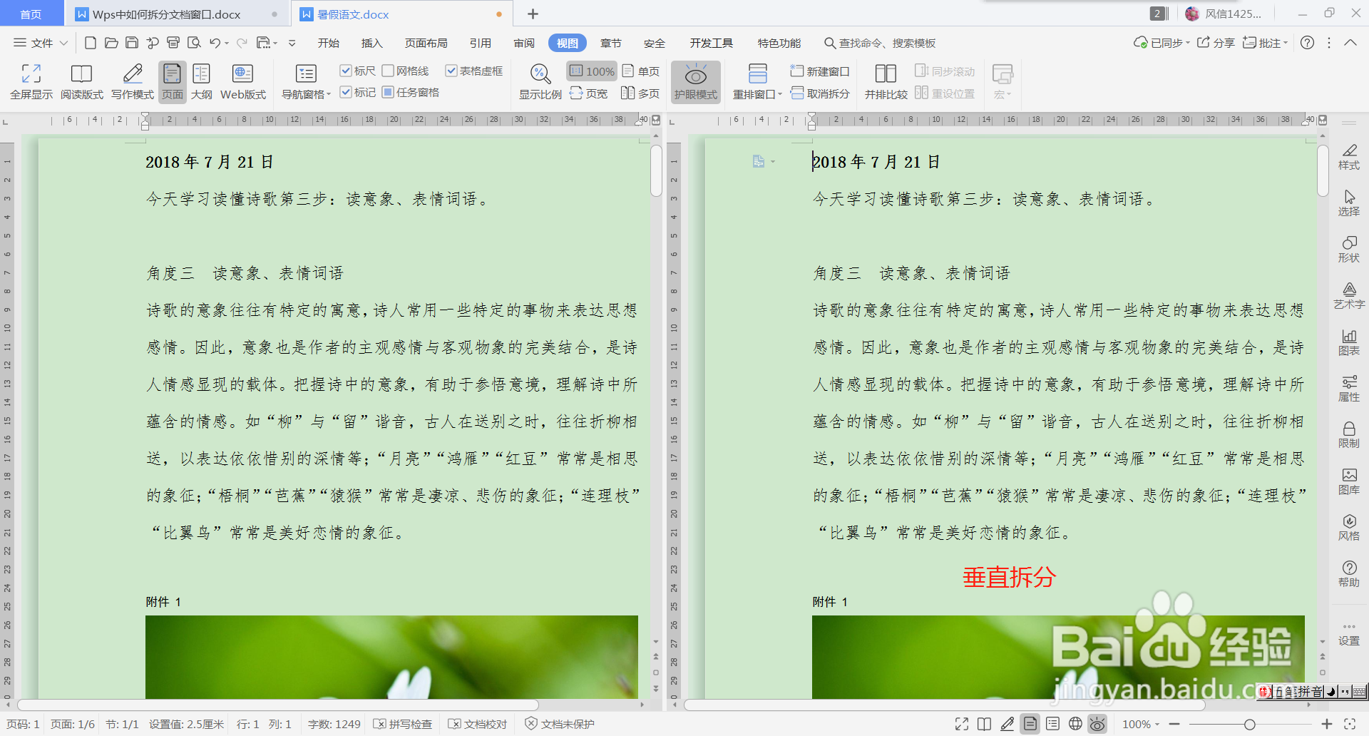The width and height of the screenshot is (1369, 736).
Task: Select 单页 single page view
Action: [x=641, y=71]
